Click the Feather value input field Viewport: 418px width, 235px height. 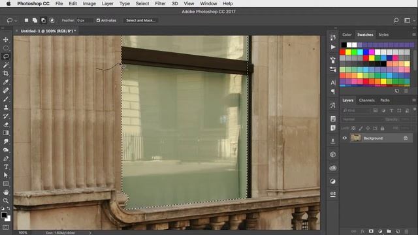(85, 20)
